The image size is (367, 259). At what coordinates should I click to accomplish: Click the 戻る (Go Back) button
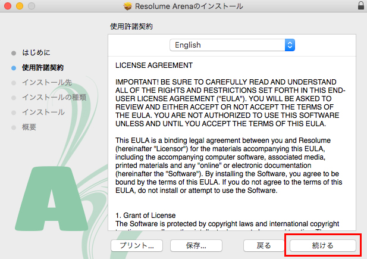[264, 245]
